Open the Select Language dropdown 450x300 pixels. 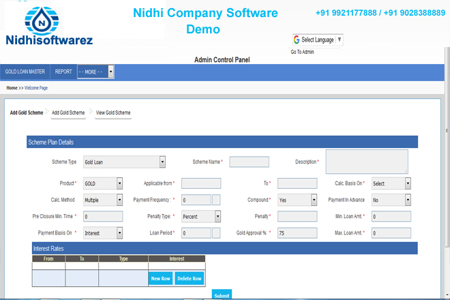click(318, 40)
